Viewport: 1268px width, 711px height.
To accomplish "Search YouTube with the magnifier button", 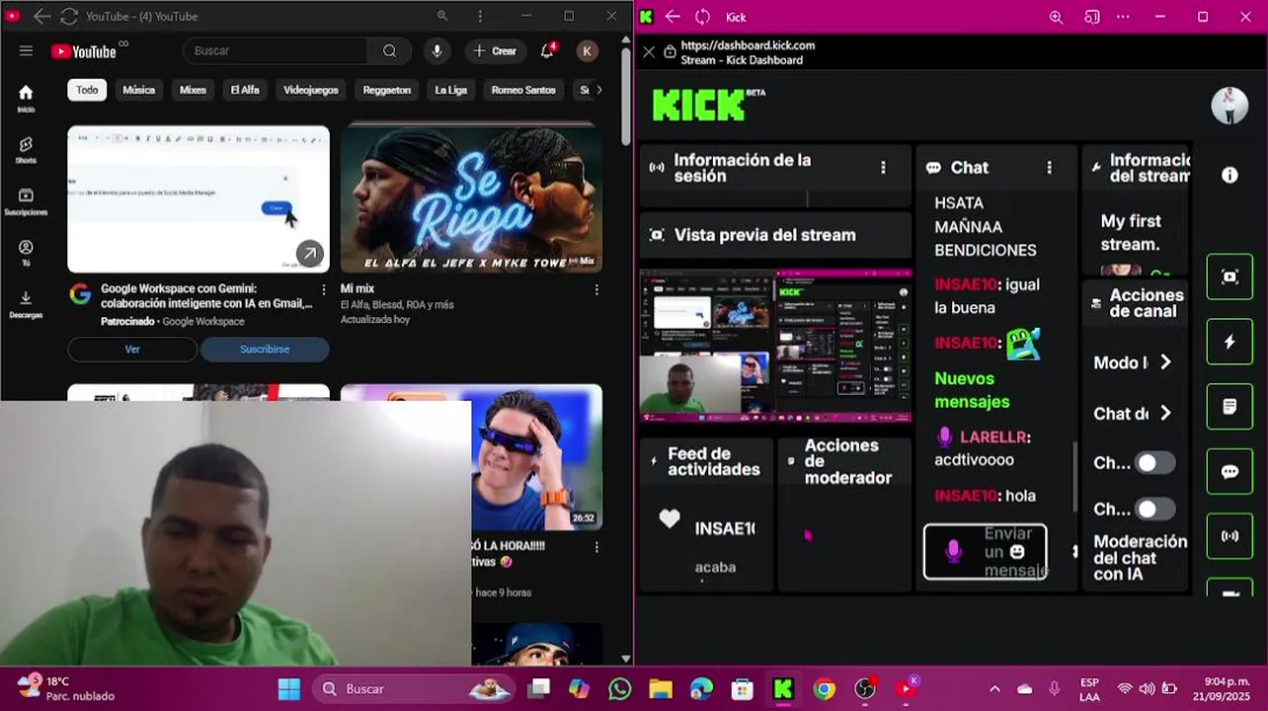I will (389, 51).
